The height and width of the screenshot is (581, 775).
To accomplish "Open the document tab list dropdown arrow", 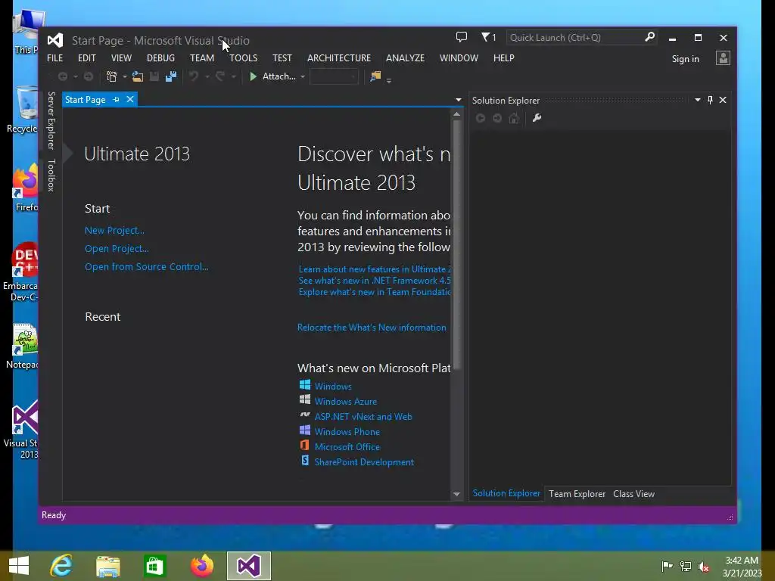I will pyautogui.click(x=458, y=100).
